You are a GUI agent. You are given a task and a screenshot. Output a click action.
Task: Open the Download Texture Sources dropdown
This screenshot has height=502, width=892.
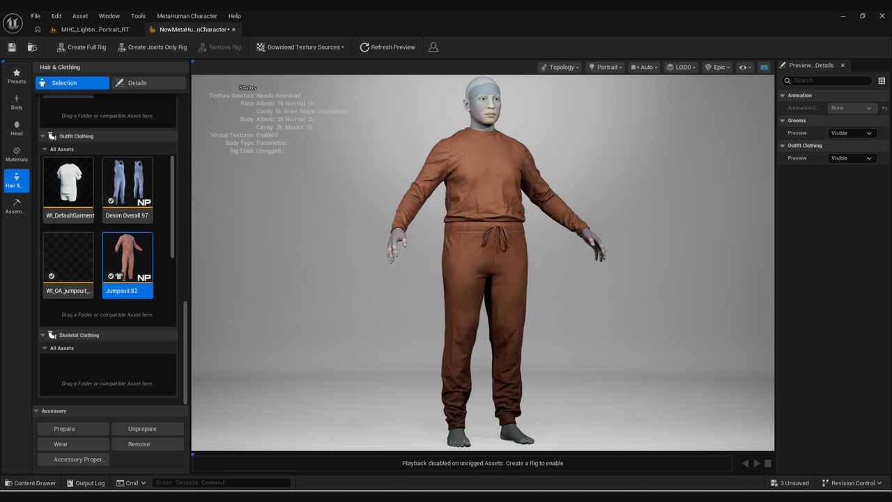(x=300, y=47)
